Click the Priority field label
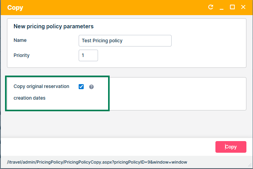The width and height of the screenshot is (253, 169). click(21, 55)
